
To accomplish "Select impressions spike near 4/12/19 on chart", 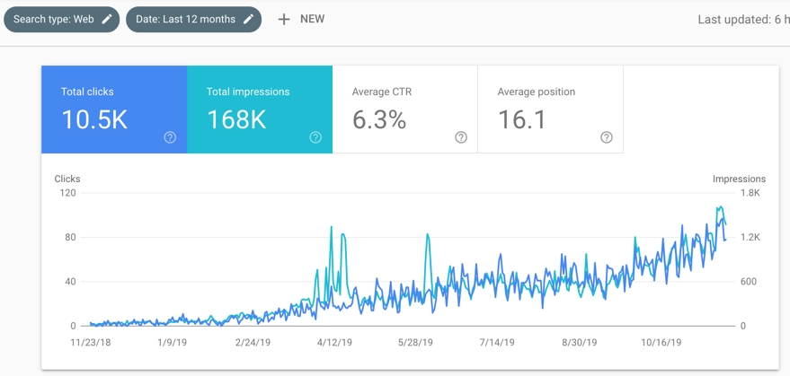I will tap(332, 229).
